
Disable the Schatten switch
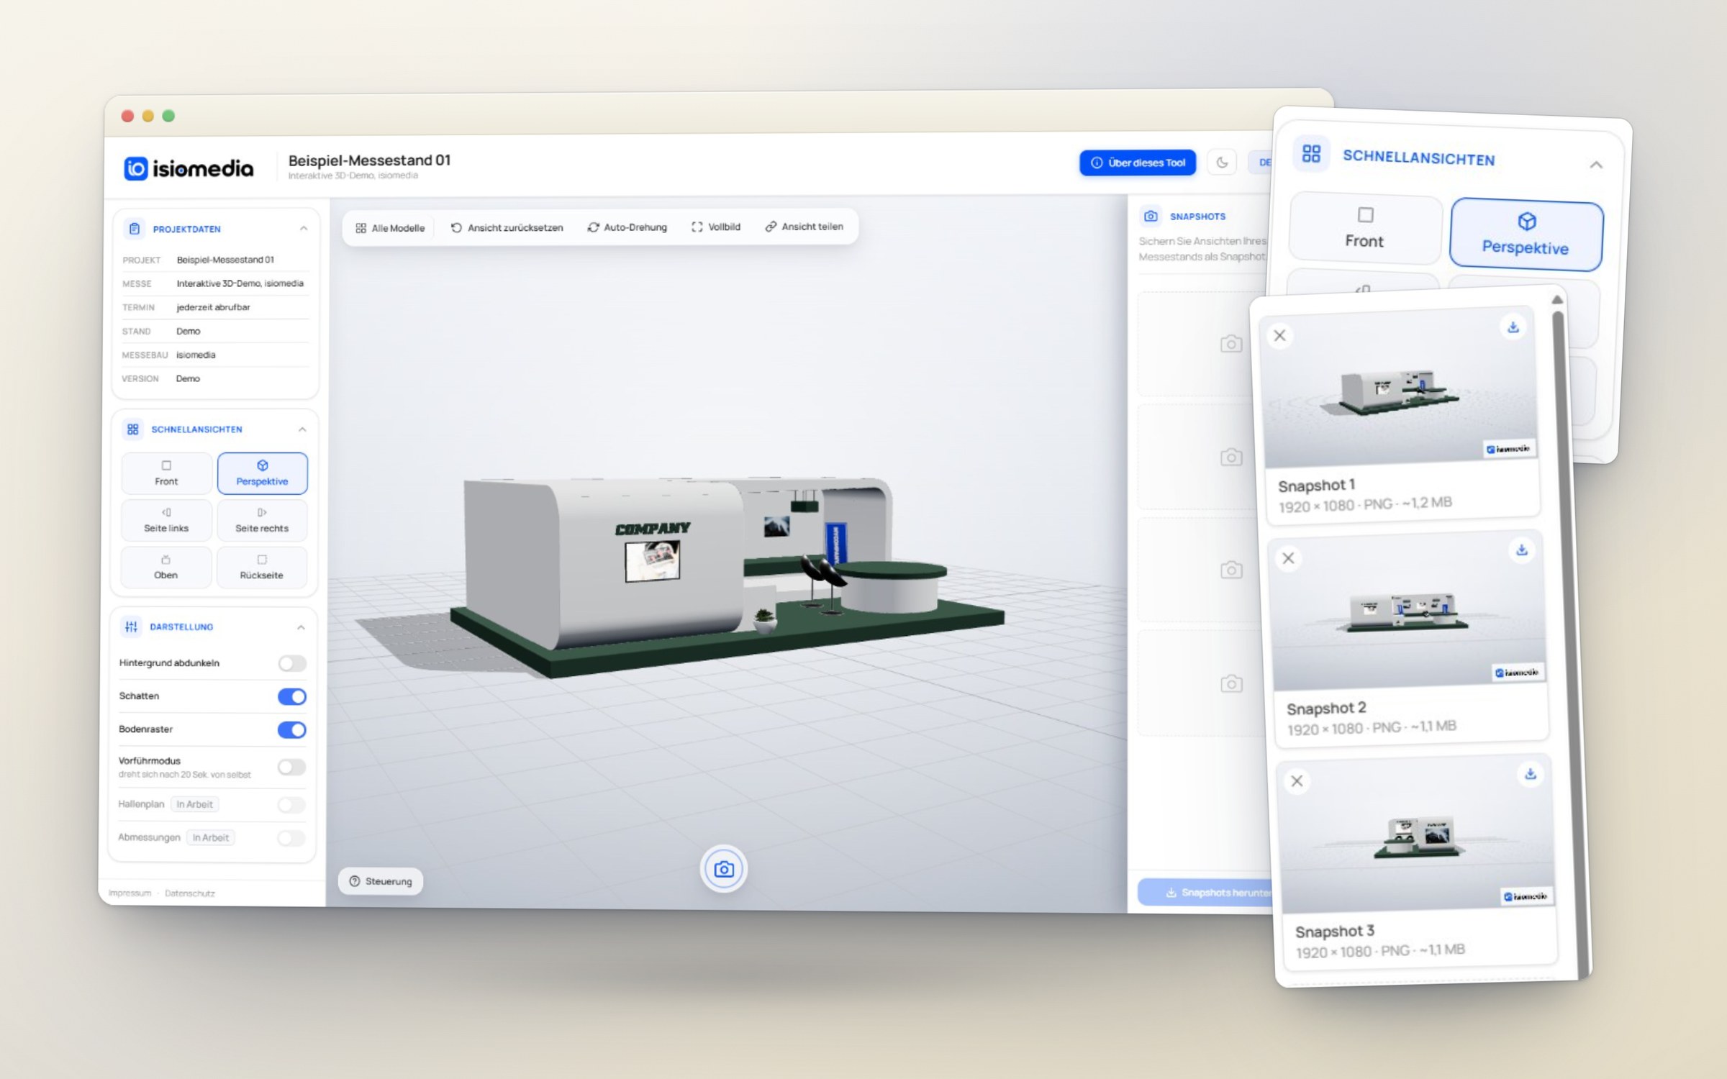(x=292, y=696)
